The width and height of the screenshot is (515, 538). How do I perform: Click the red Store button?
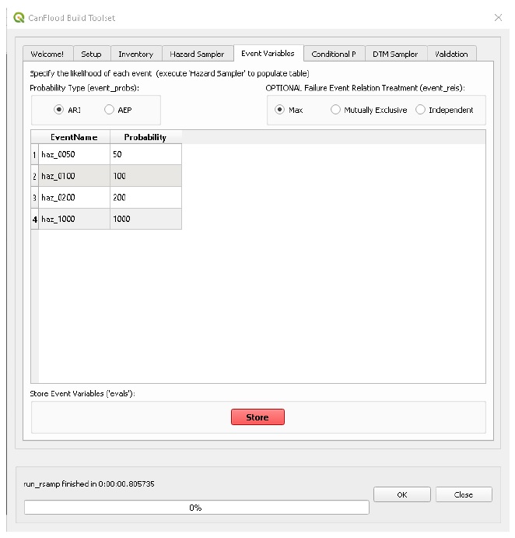(x=257, y=417)
